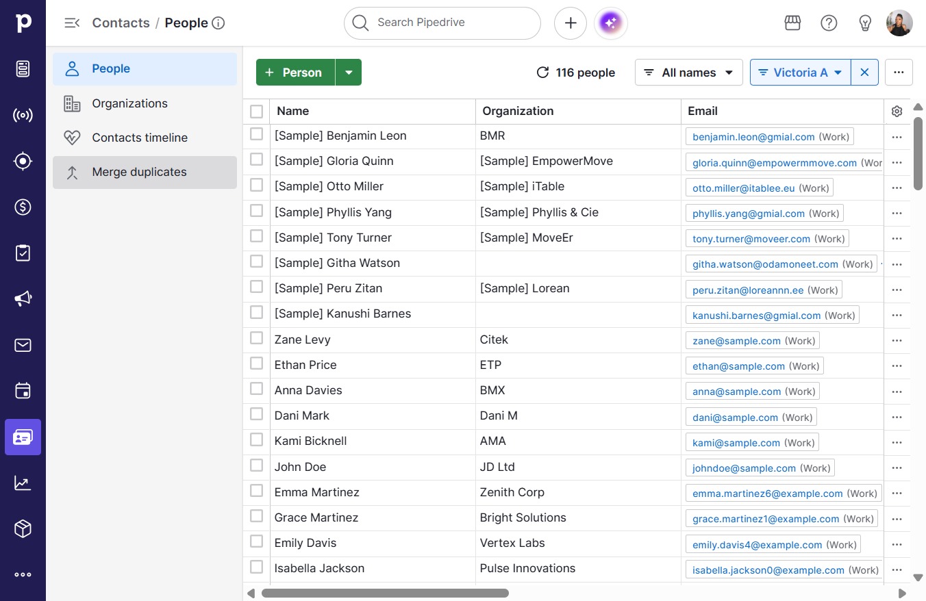The width and height of the screenshot is (926, 601).
Task: Open the Leads inbox icon in sidebar
Action: pyautogui.click(x=23, y=68)
